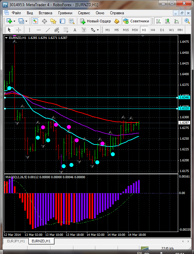
Task: Toggle the Market Watch panel
Action: (35, 21)
